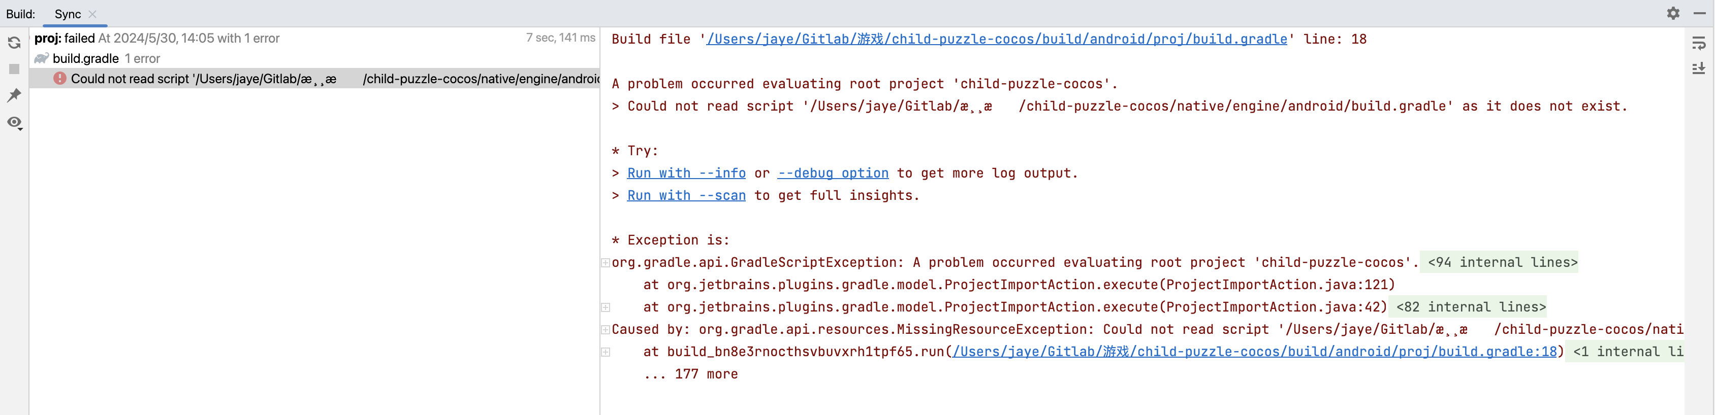Expand the fold beside ProjectImportAction.java:42 line
Viewport: 1715px width, 415px height.
point(605,307)
